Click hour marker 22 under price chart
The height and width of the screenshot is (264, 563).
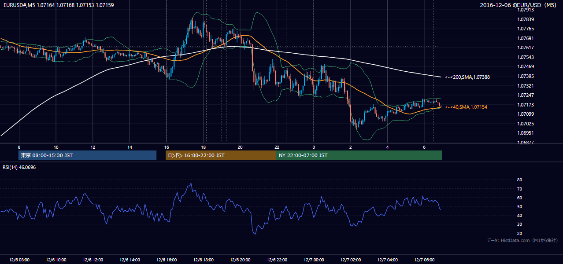[277, 147]
